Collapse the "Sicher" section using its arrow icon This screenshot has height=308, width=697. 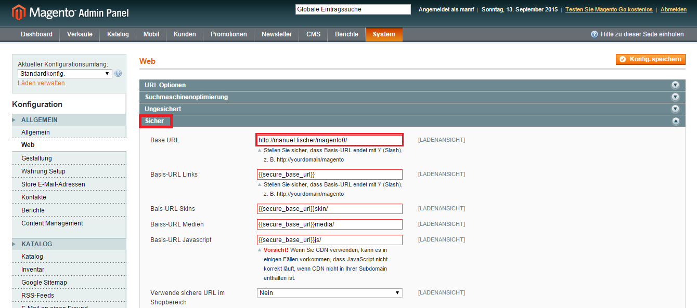coord(676,120)
